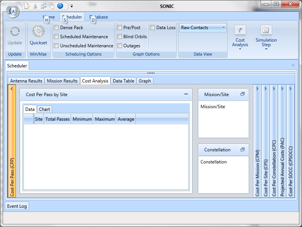
Task: Click the Quickset button label
Action: pyautogui.click(x=38, y=43)
